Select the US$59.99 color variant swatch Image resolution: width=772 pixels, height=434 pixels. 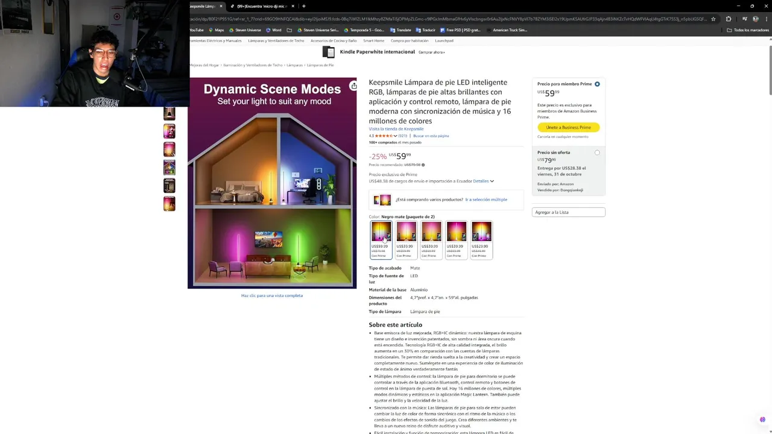coord(381,240)
